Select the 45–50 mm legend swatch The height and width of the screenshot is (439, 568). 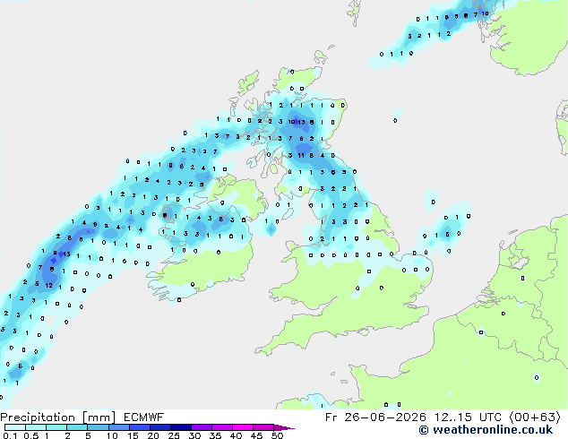(263, 427)
